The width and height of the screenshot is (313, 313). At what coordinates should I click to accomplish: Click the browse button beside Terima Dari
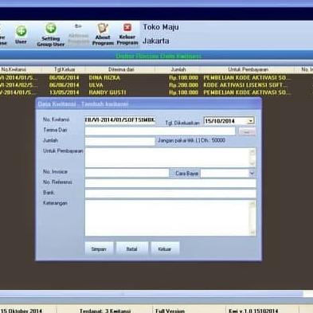247,131
